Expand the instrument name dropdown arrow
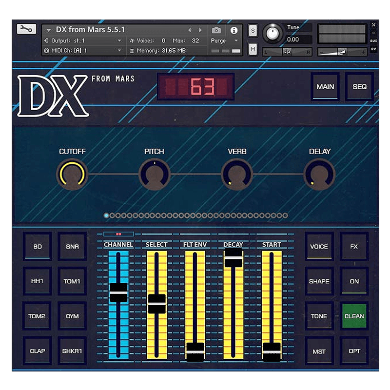 pos(49,30)
